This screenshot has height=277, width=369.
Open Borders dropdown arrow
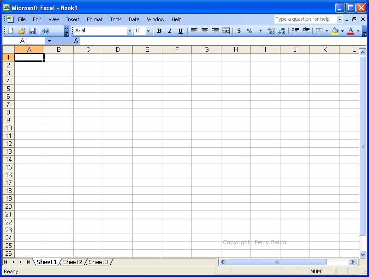click(x=327, y=31)
